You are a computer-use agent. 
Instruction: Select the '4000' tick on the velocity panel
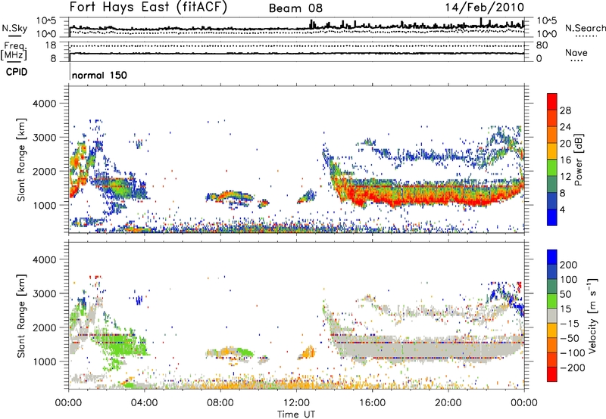[x=44, y=259]
